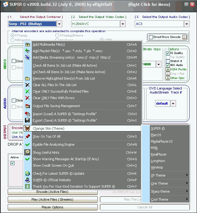Open the DVD Language AudioStream track dropdown
This screenshot has width=197, height=213.
coord(173,103)
